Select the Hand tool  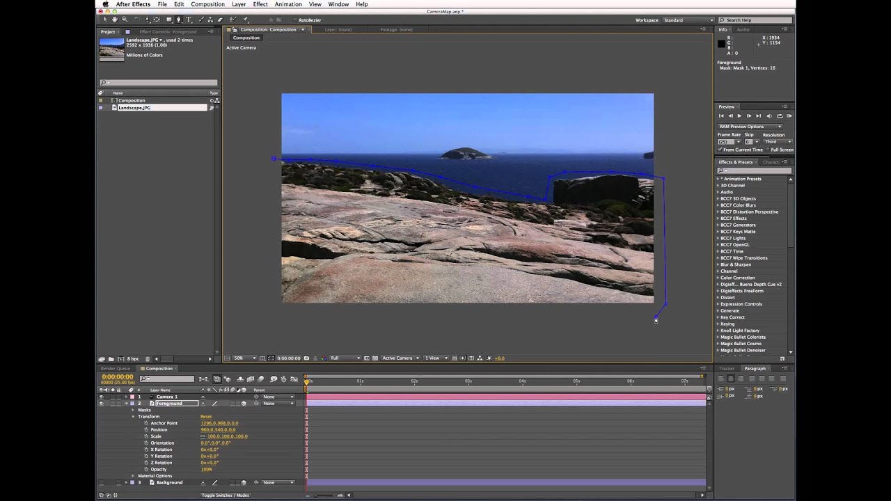[x=116, y=20]
